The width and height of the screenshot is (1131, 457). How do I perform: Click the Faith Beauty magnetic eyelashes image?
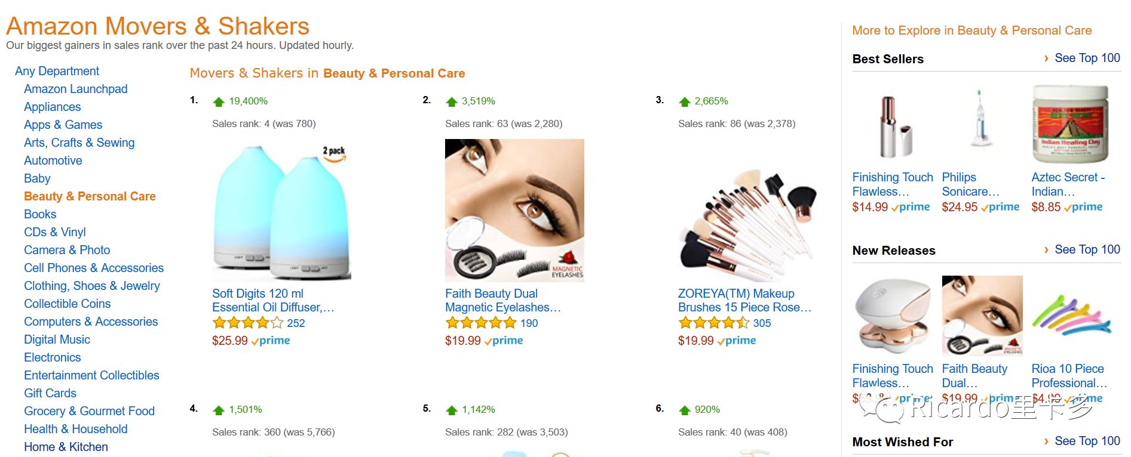(514, 211)
